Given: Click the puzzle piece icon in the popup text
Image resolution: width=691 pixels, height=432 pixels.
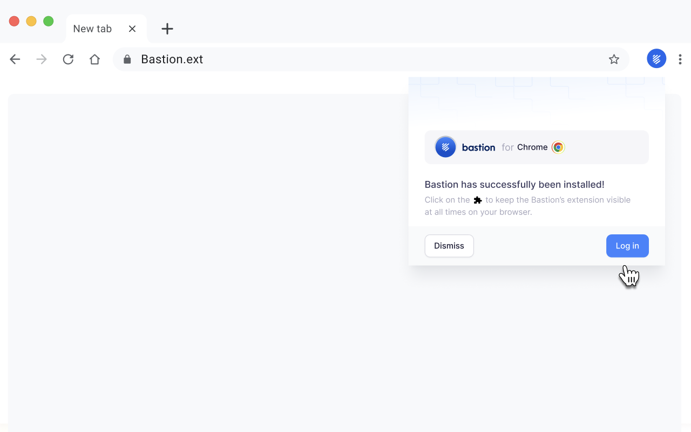Looking at the screenshot, I should tap(477, 200).
